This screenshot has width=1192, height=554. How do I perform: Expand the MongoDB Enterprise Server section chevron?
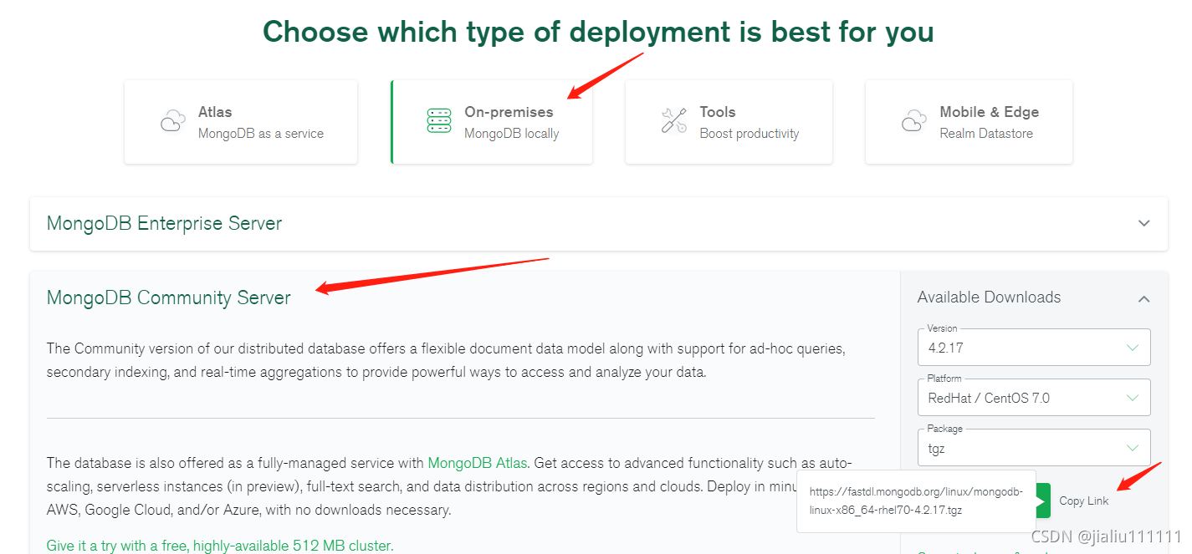1144,223
